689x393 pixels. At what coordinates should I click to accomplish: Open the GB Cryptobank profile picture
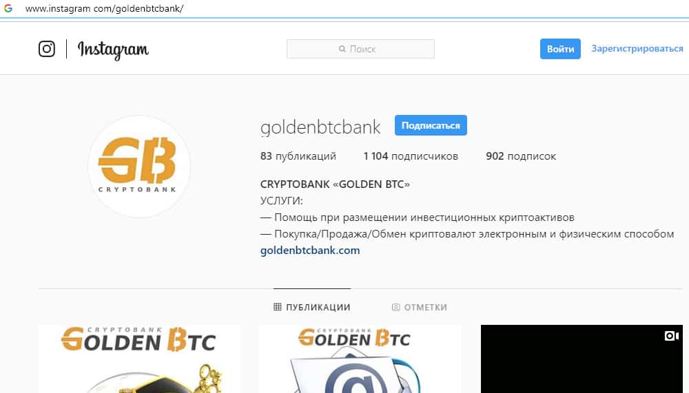tap(139, 167)
